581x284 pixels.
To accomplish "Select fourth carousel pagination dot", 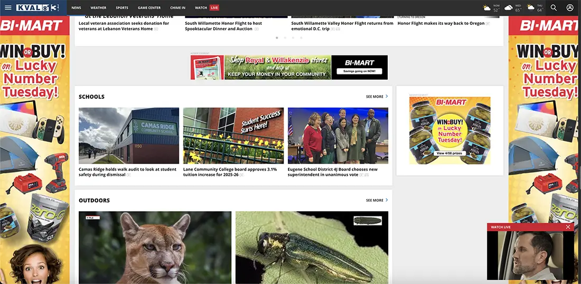I will (301, 38).
